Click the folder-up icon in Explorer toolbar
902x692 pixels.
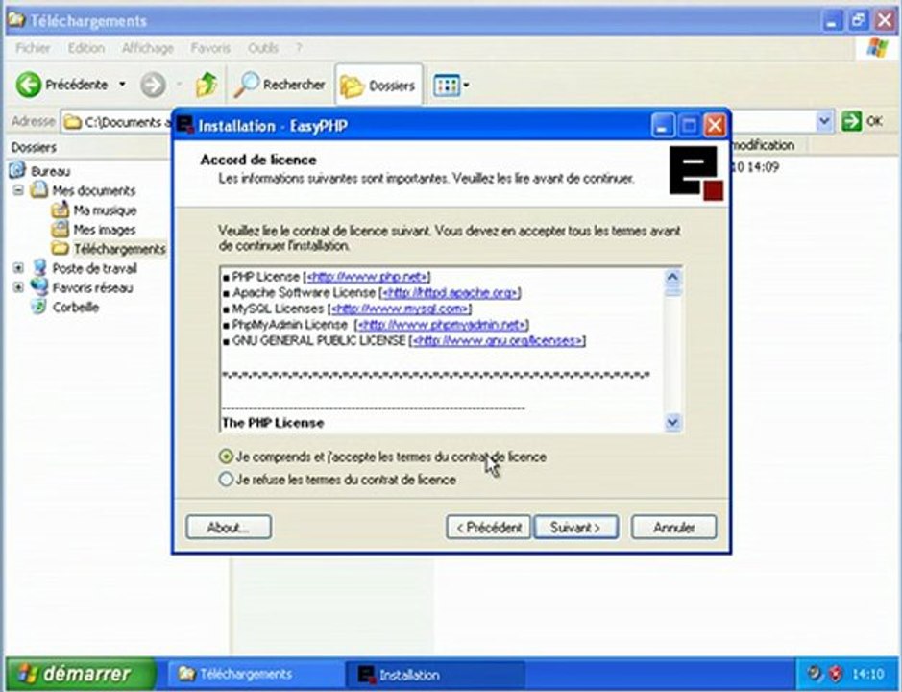[206, 85]
